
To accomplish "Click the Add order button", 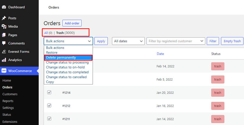I will coord(72,23).
